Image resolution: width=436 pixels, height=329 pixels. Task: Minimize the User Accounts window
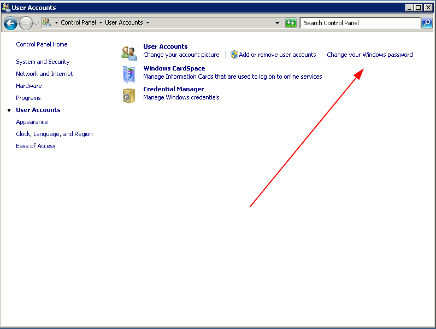[x=409, y=8]
